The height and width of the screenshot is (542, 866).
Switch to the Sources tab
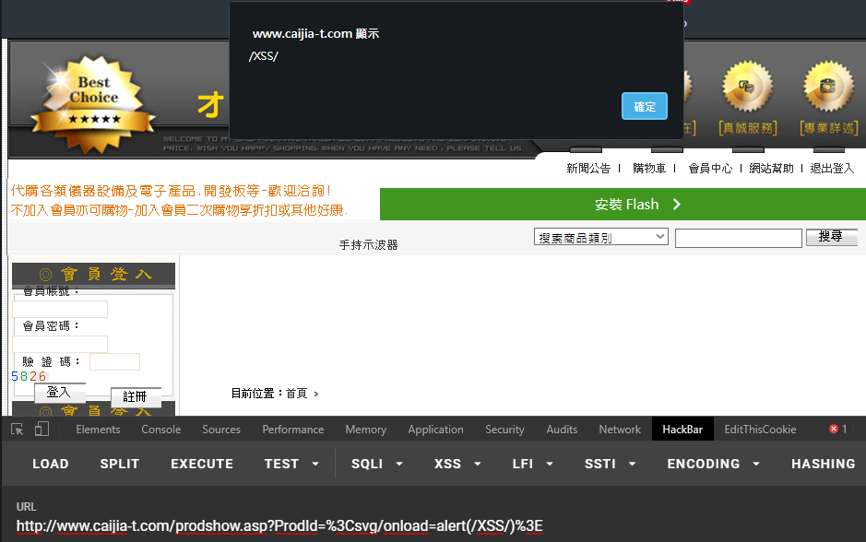[x=221, y=430]
